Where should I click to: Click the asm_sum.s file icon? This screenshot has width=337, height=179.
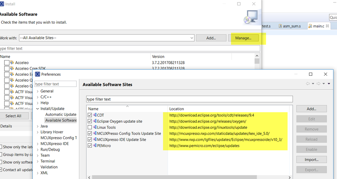[280, 26]
